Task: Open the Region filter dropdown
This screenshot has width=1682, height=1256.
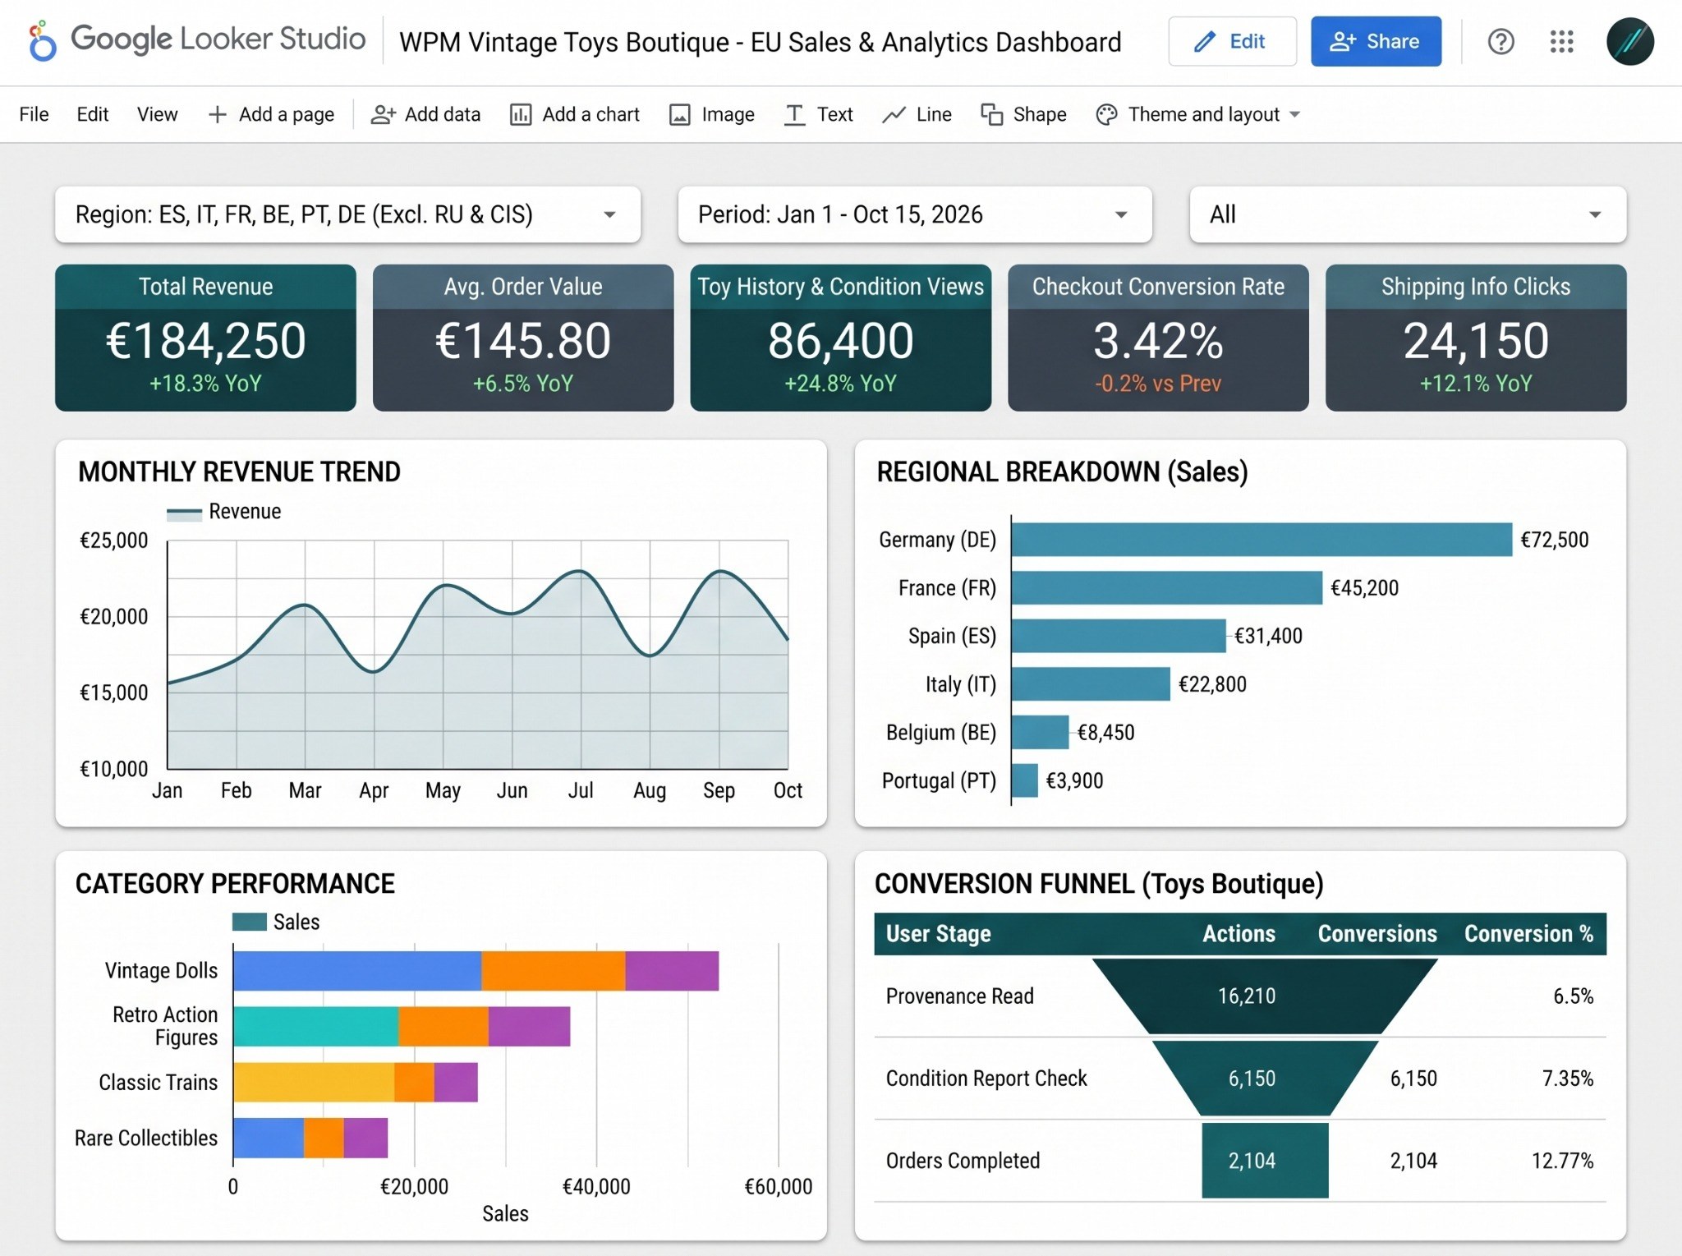Action: point(347,214)
